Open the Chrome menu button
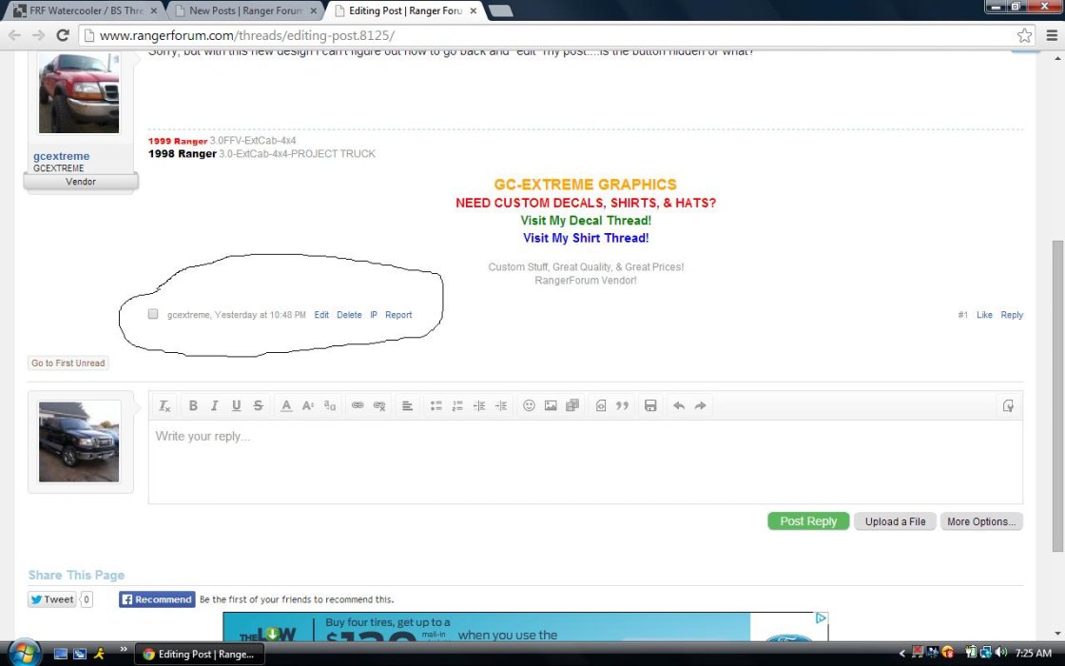This screenshot has width=1065, height=666. point(1052,35)
